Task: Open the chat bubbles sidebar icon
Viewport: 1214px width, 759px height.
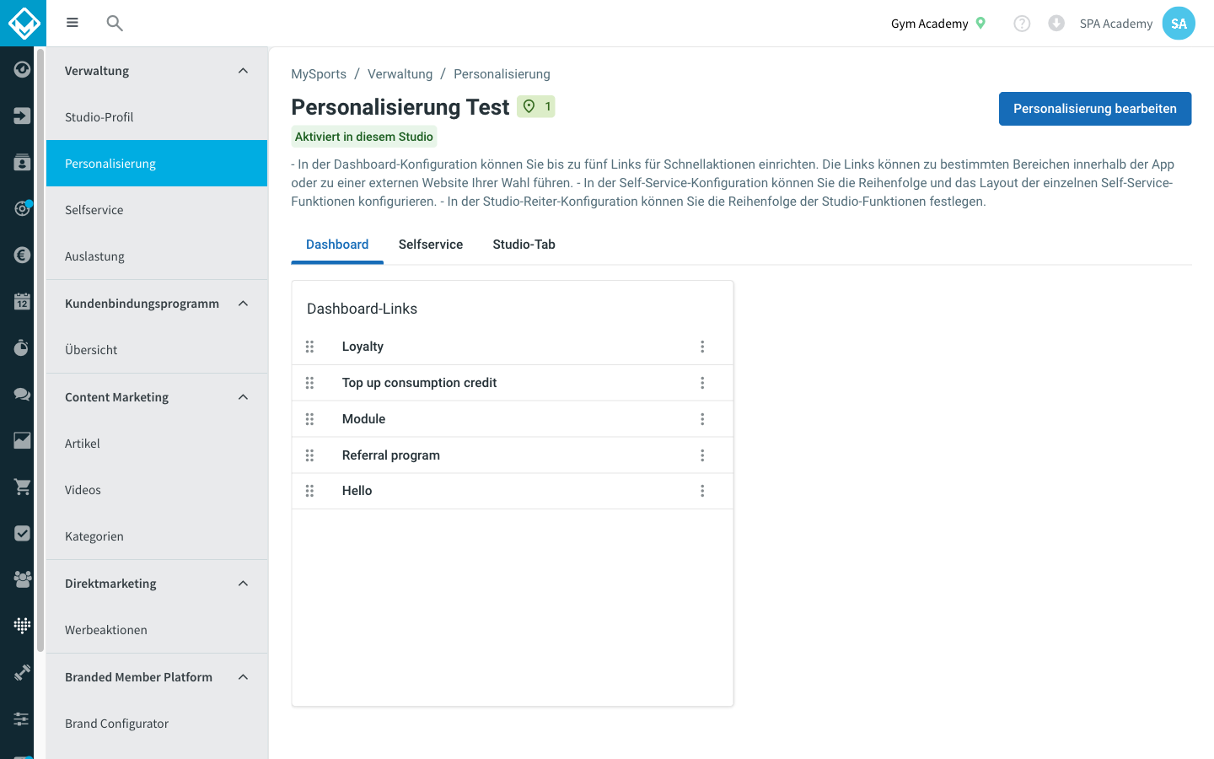Action: click(x=22, y=394)
